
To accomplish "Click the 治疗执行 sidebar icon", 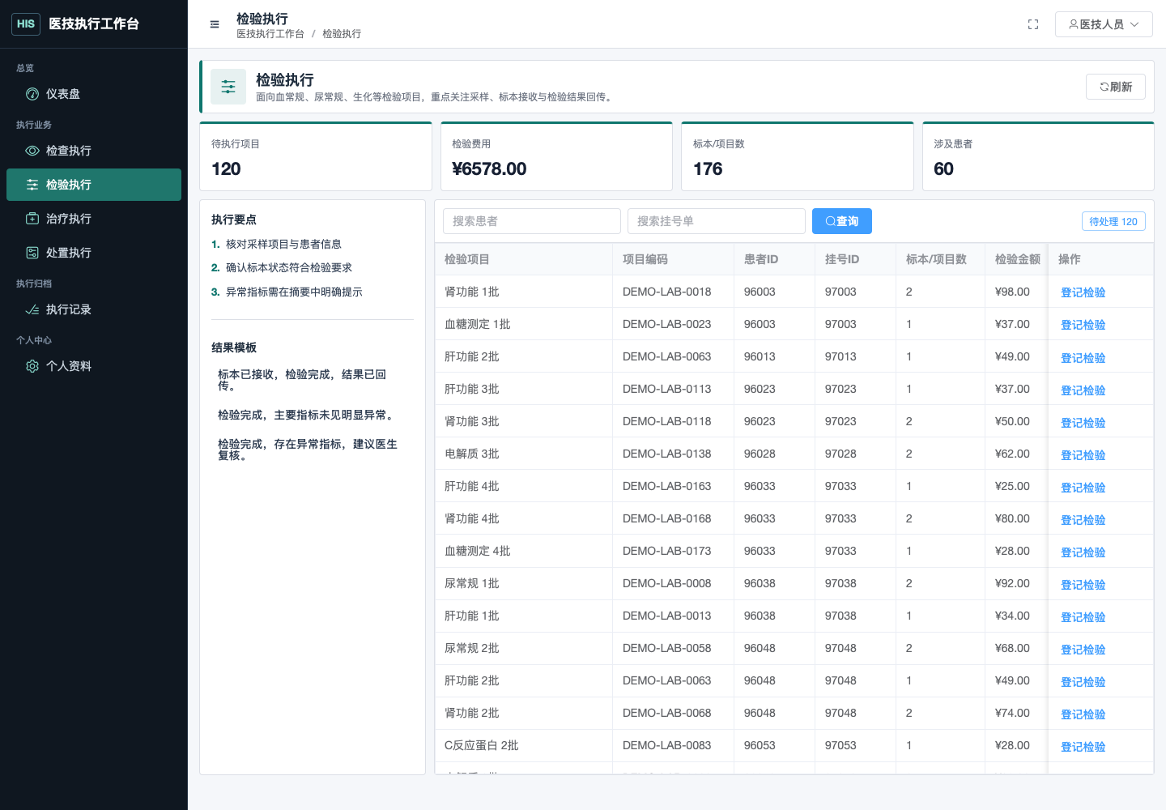I will [32, 219].
